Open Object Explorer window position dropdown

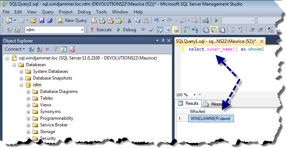[x=157, y=41]
